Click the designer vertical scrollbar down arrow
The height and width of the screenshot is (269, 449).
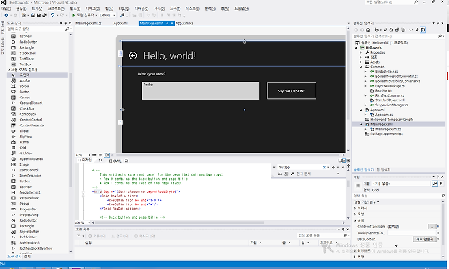(348, 150)
